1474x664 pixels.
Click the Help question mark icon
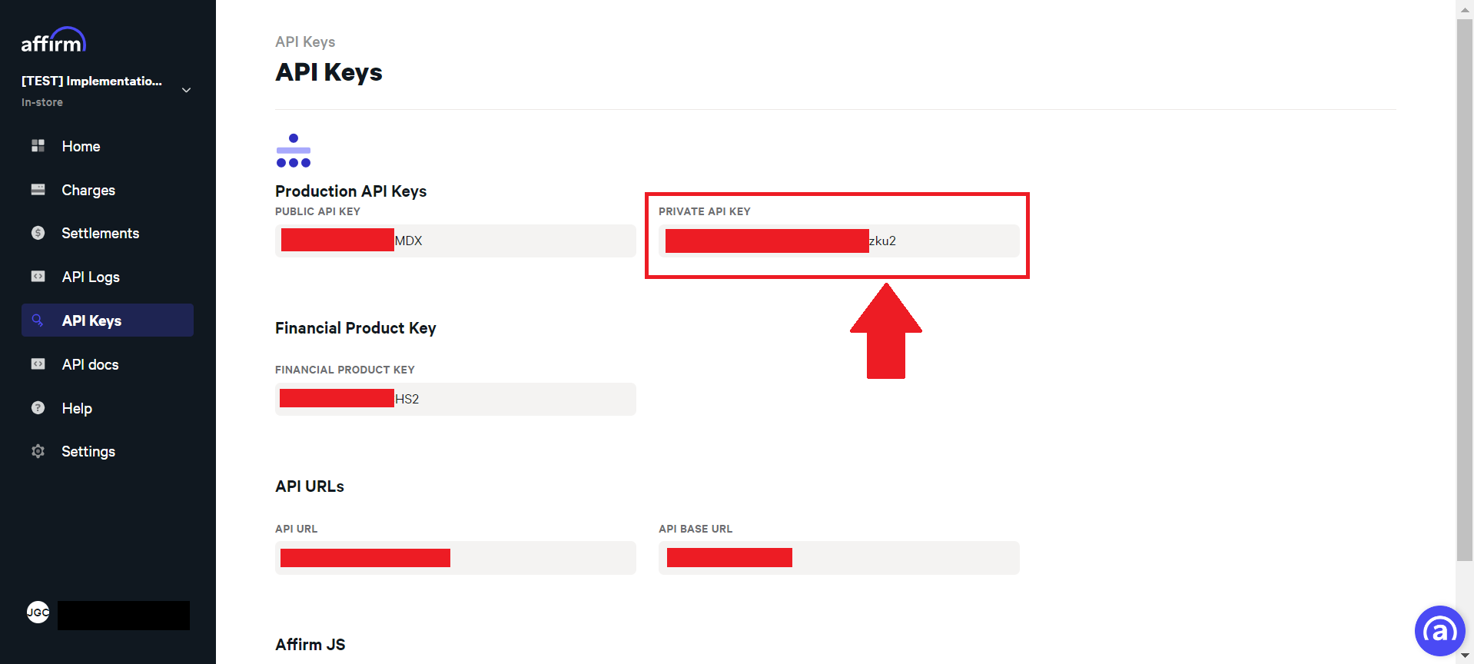tap(37, 407)
